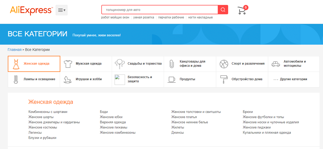Expand Другие категории
323x149 pixels.
[294, 80]
